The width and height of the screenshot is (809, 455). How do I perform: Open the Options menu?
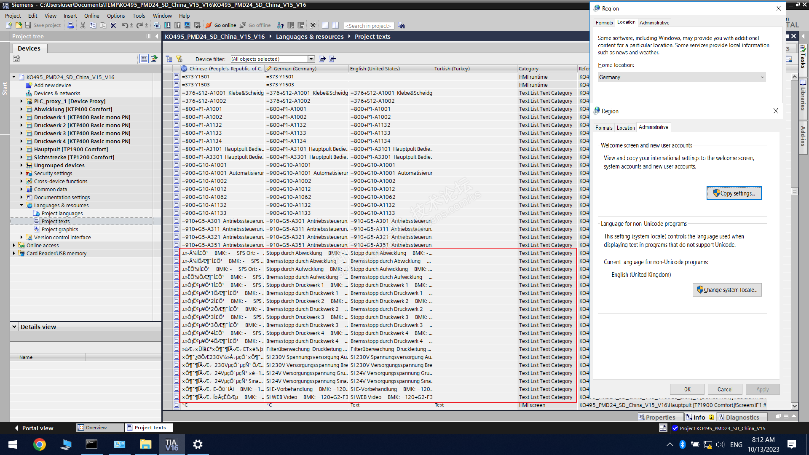115,16
